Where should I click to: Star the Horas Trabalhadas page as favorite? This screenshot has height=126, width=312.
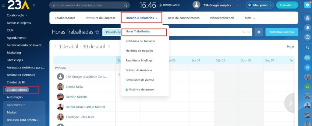tap(97, 32)
